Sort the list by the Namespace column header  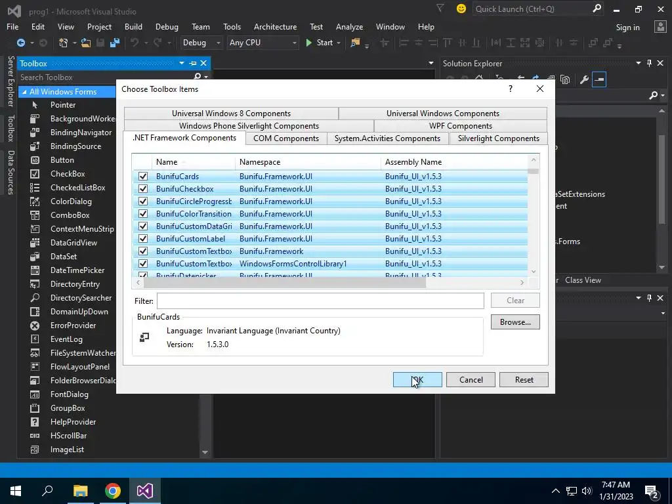pos(308,162)
